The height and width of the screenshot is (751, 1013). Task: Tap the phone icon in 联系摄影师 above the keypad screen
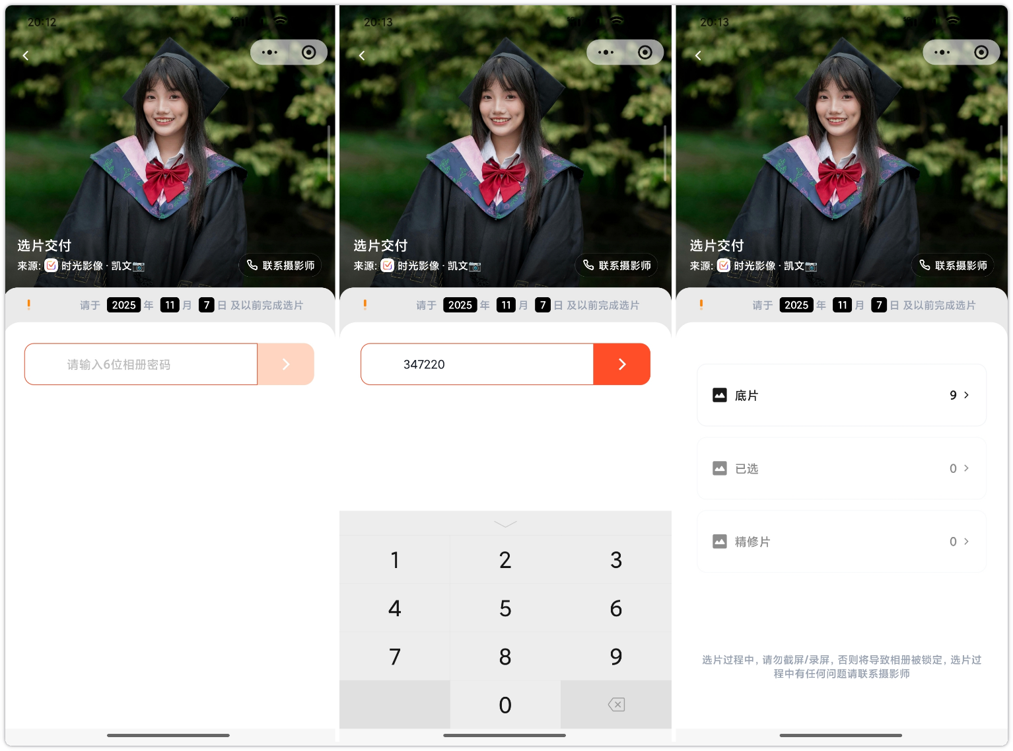pyautogui.click(x=588, y=265)
